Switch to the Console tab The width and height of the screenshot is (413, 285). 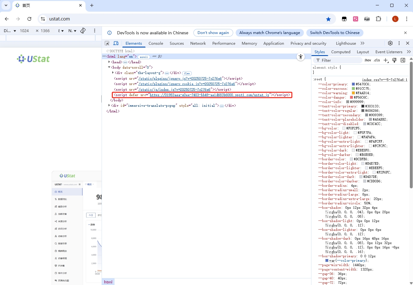click(x=156, y=43)
